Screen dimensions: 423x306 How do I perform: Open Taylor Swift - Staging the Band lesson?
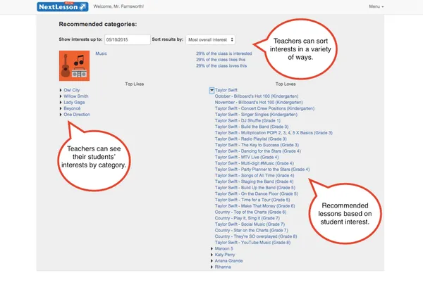coord(254,181)
